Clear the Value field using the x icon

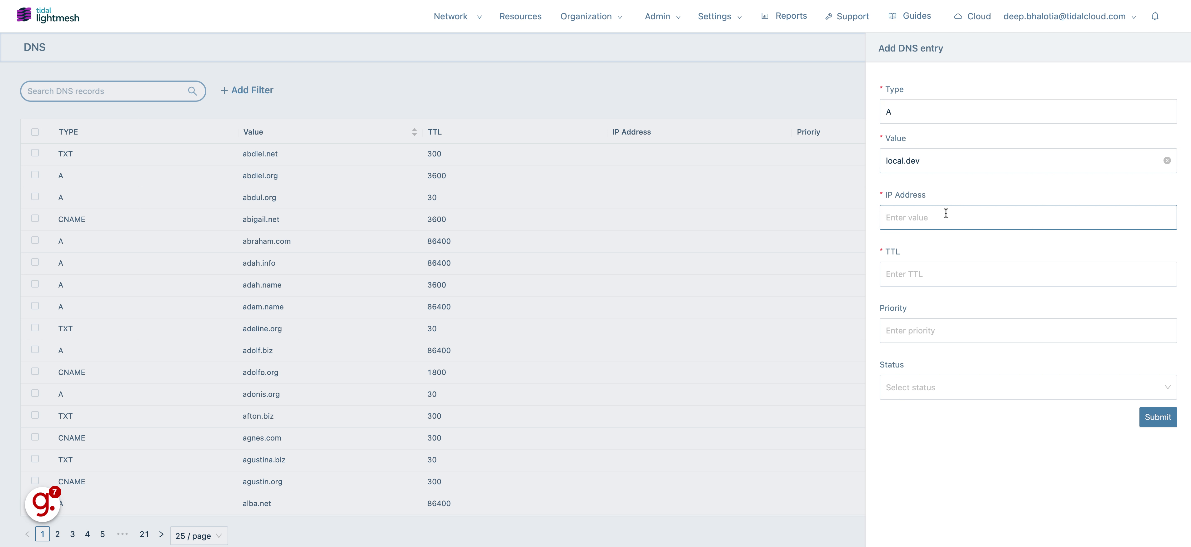(1168, 161)
